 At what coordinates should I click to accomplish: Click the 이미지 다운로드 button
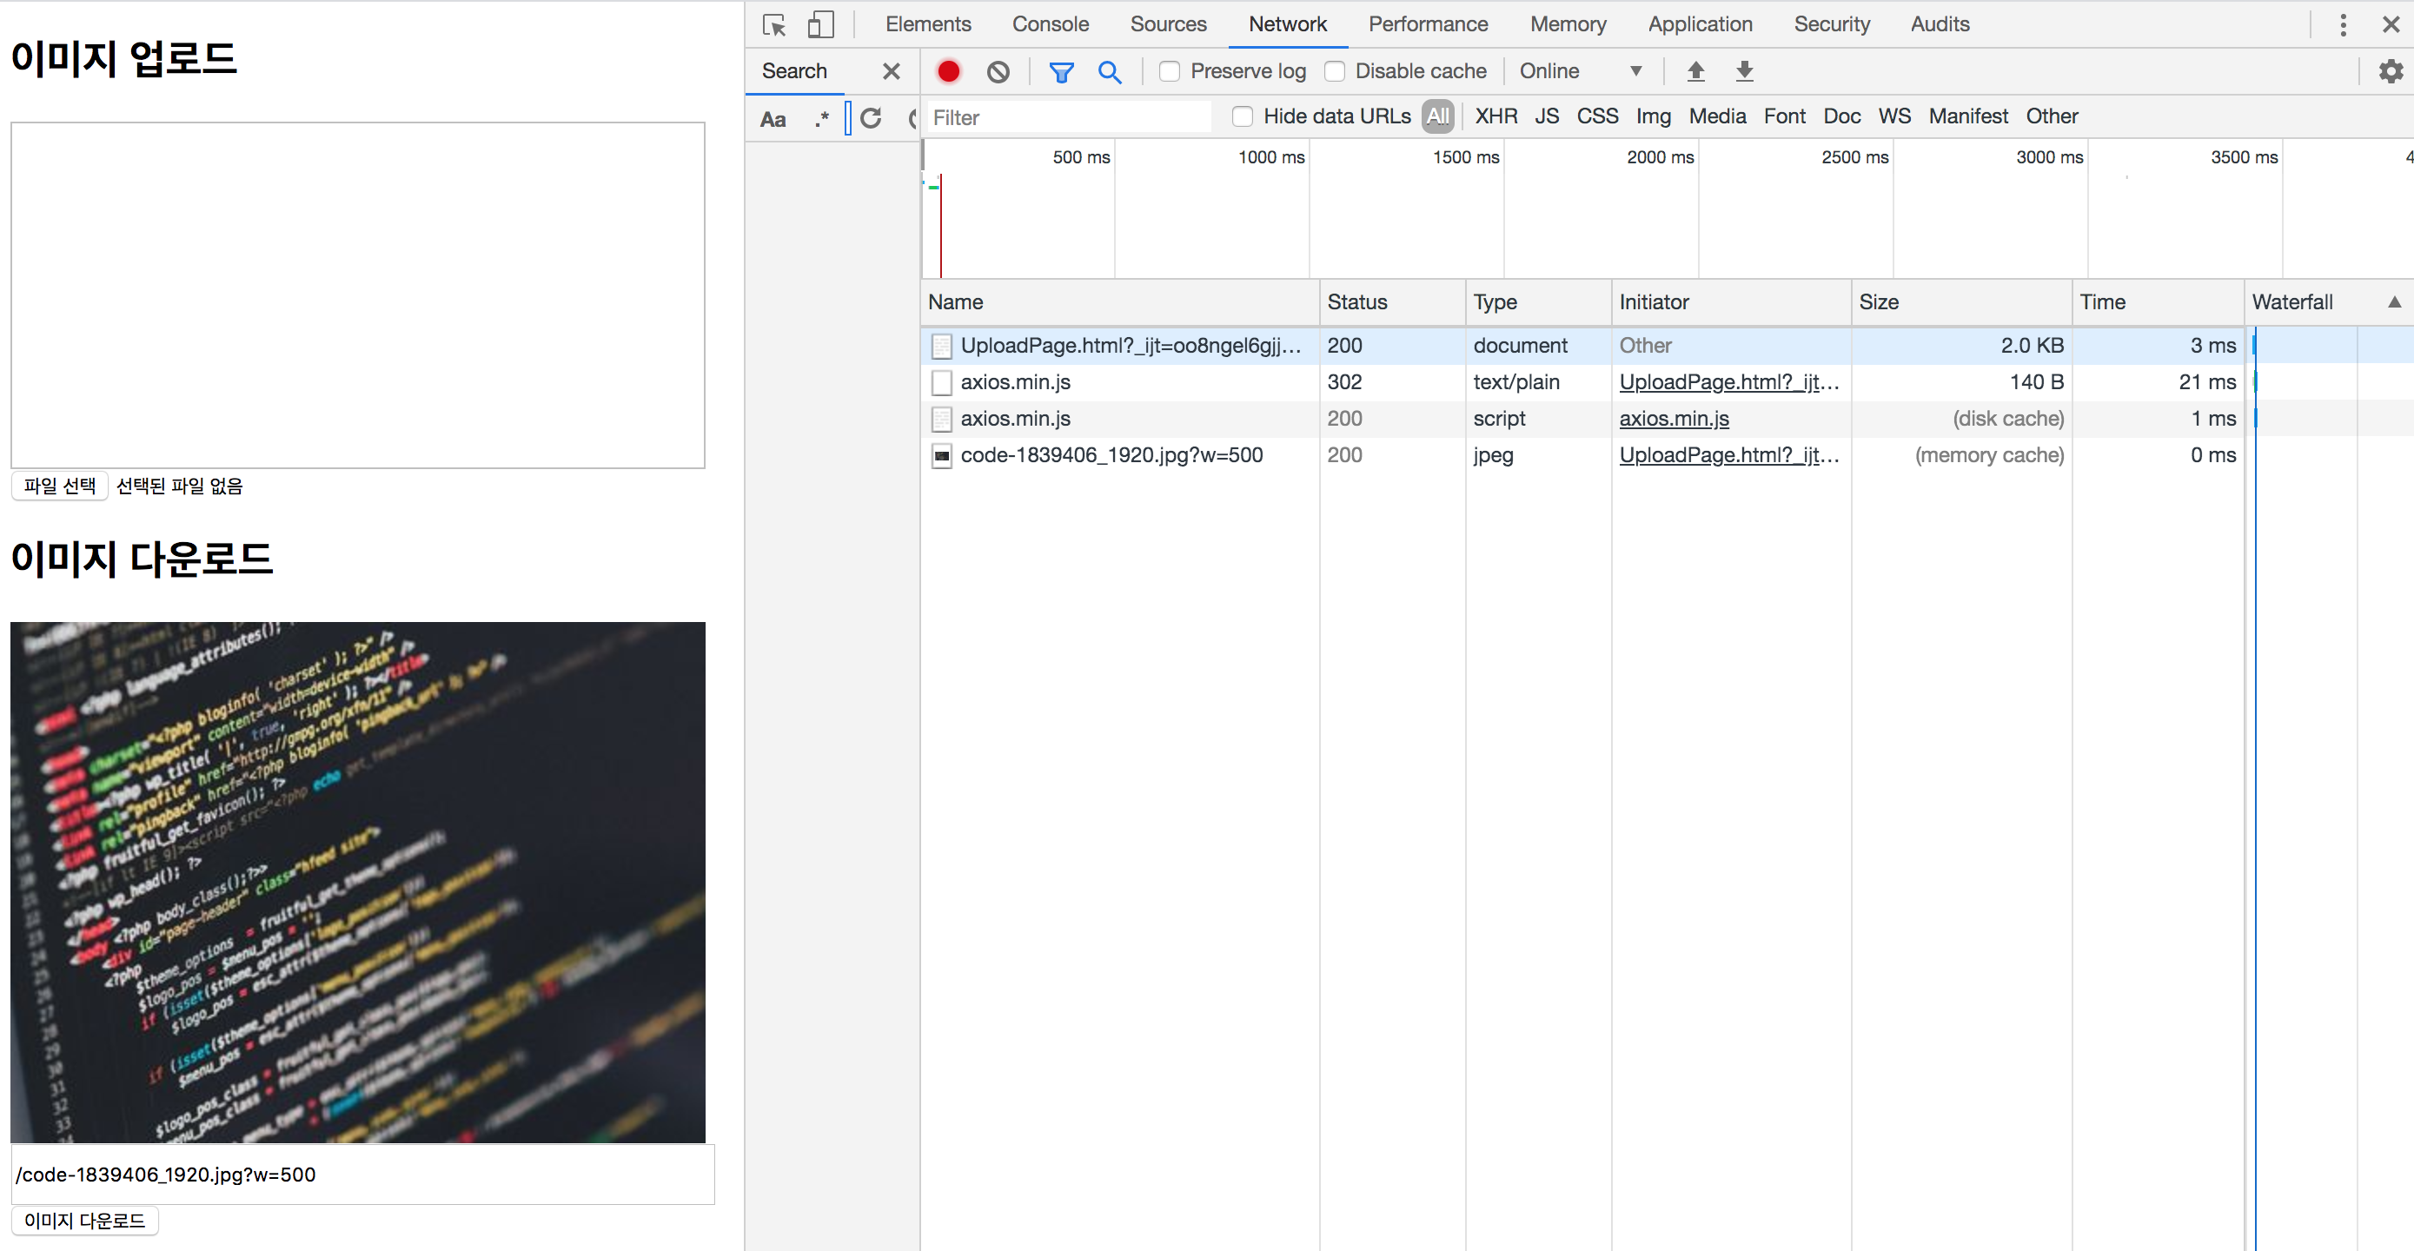click(84, 1220)
